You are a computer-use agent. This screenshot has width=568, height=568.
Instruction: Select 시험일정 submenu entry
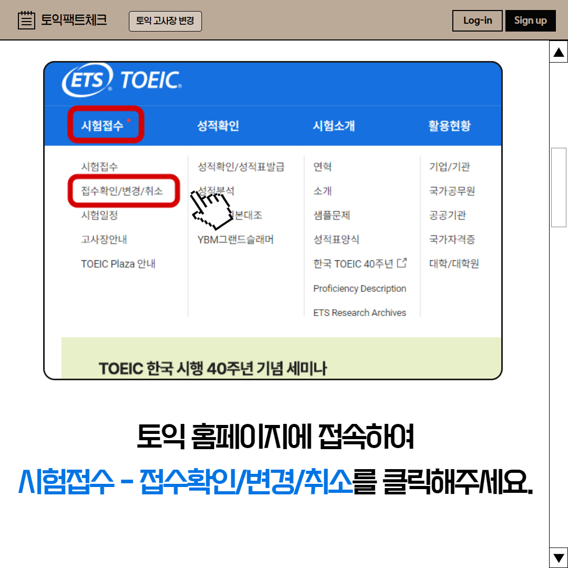tap(99, 215)
